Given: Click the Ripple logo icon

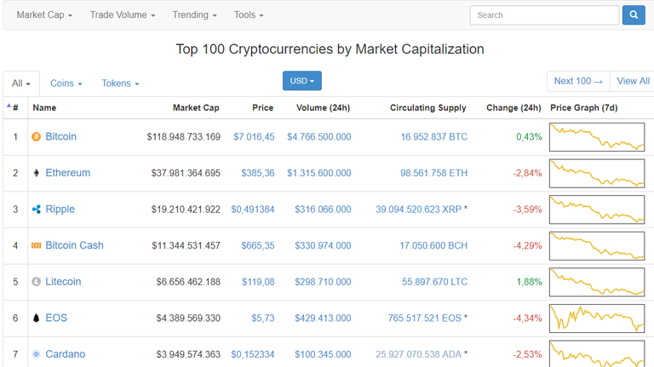Looking at the screenshot, I should [37, 209].
